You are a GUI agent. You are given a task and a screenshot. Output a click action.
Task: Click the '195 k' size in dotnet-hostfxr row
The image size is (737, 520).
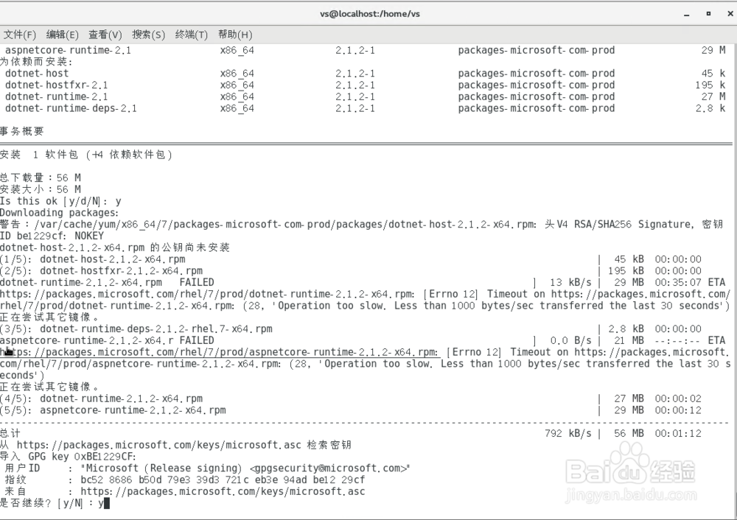click(710, 85)
